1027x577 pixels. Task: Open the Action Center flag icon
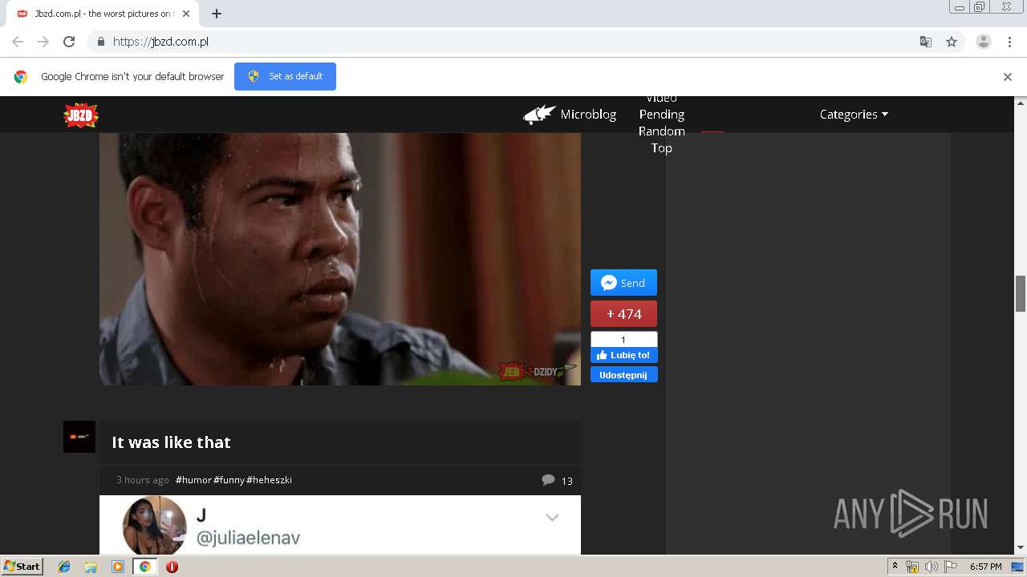(x=951, y=567)
